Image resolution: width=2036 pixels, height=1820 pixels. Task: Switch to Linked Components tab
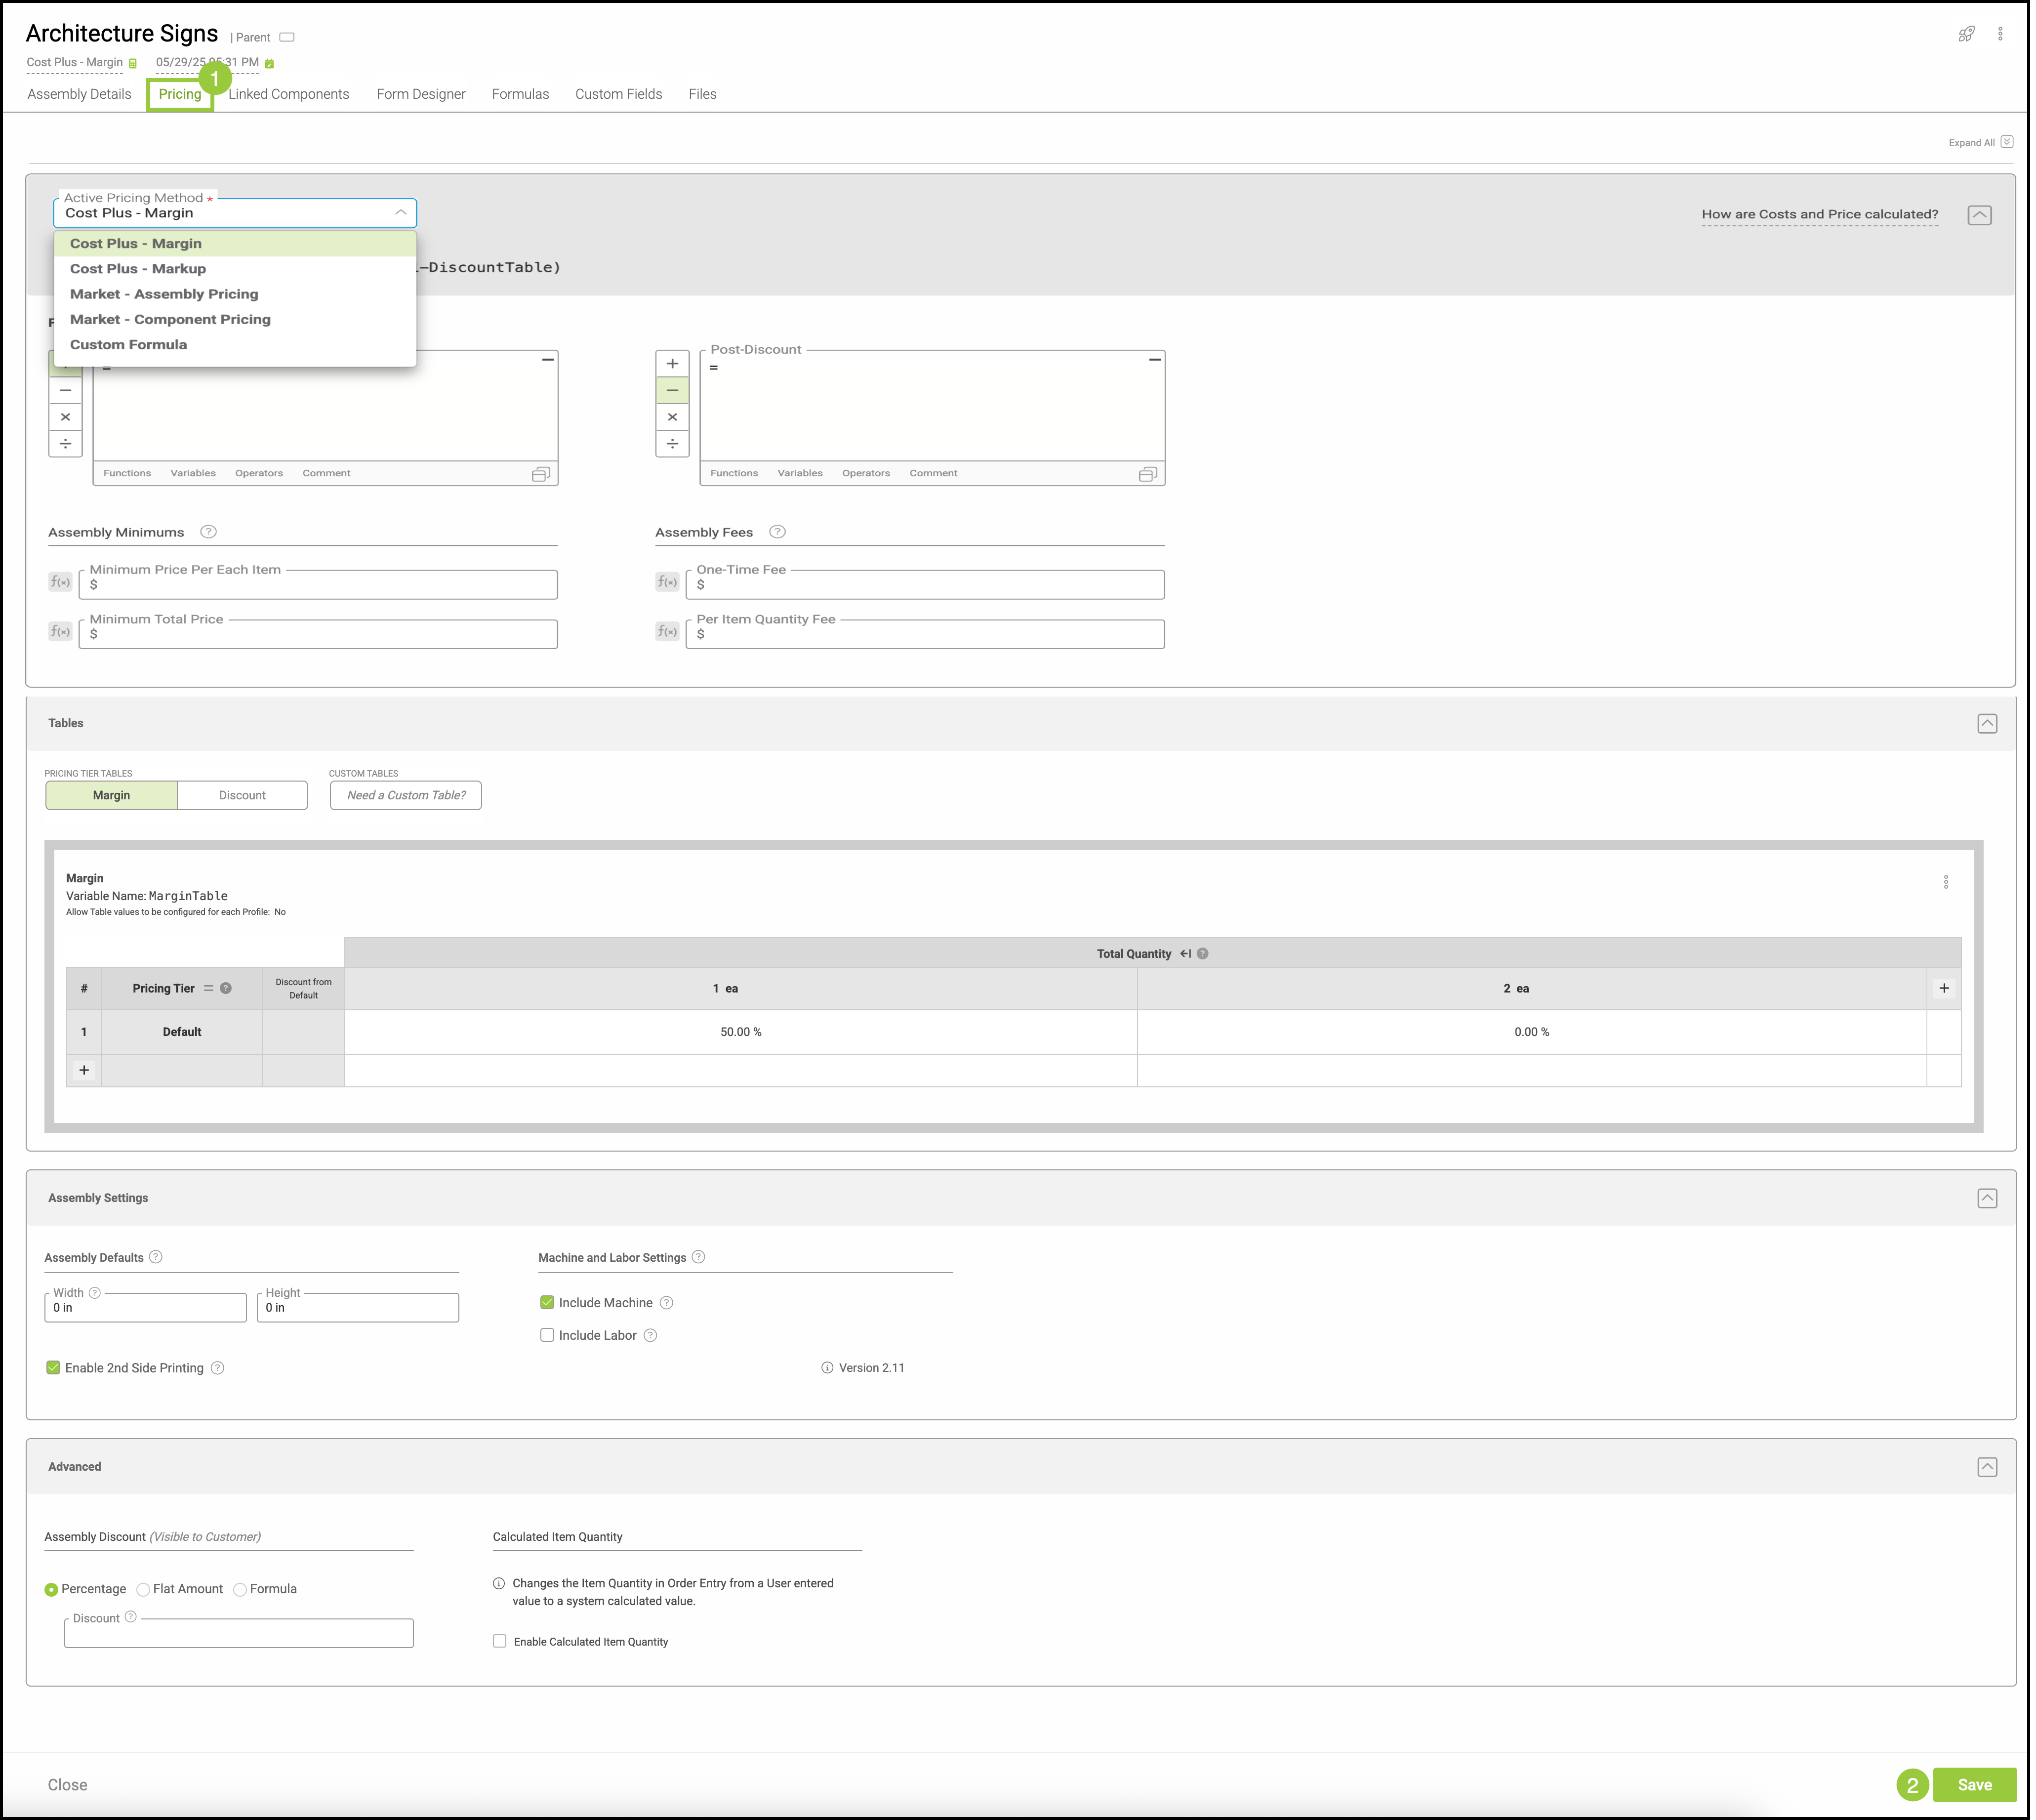coord(288,94)
